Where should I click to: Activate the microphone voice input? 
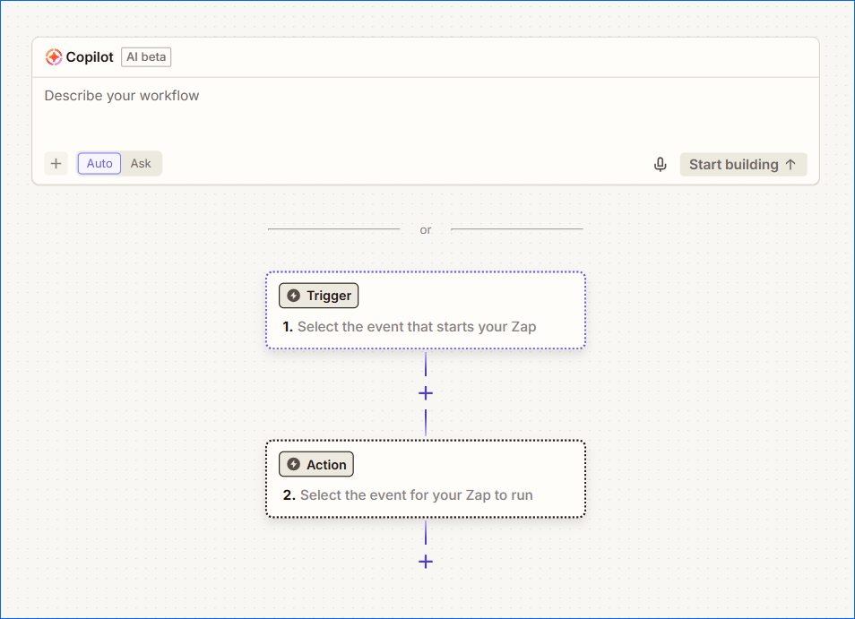[661, 165]
